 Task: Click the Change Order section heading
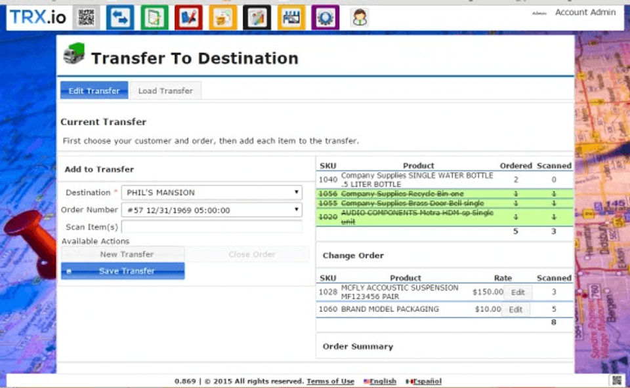[x=353, y=256]
